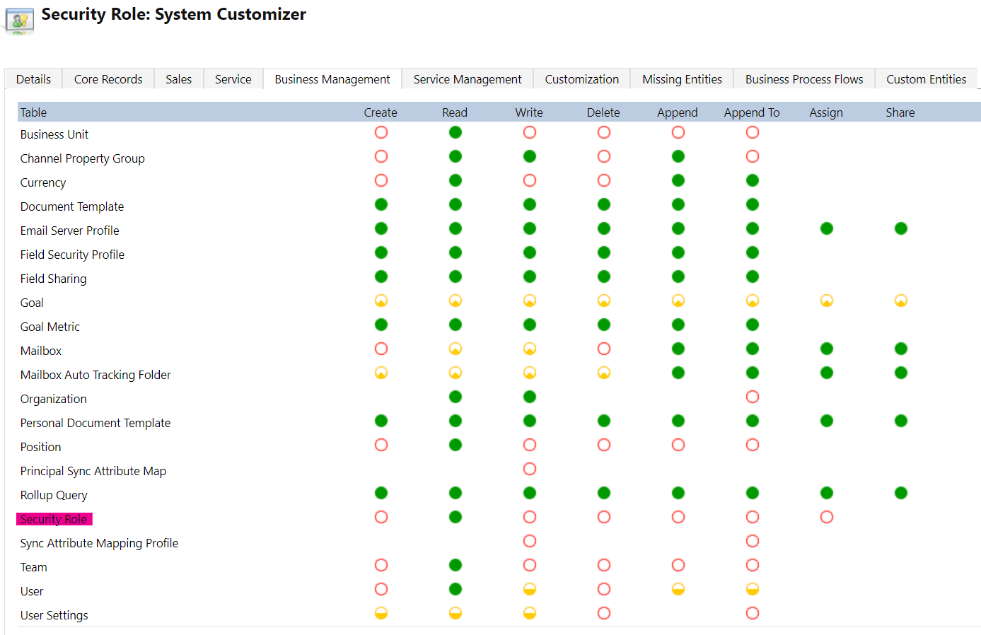Toggle Write permission for User Settings
Screen dimensions: 981x635
529,613
